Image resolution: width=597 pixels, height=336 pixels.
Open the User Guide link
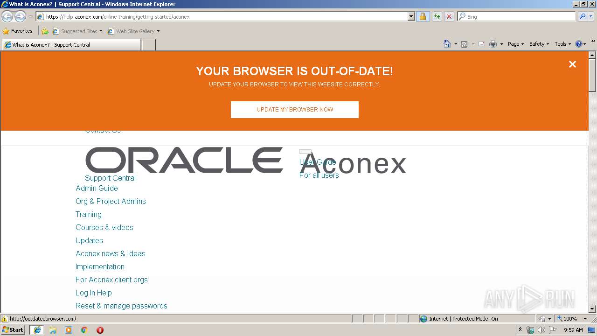point(318,162)
